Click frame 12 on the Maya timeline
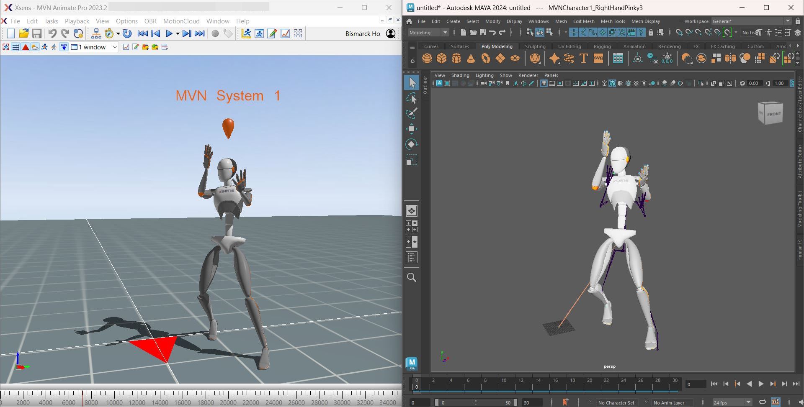 pyautogui.click(x=521, y=384)
